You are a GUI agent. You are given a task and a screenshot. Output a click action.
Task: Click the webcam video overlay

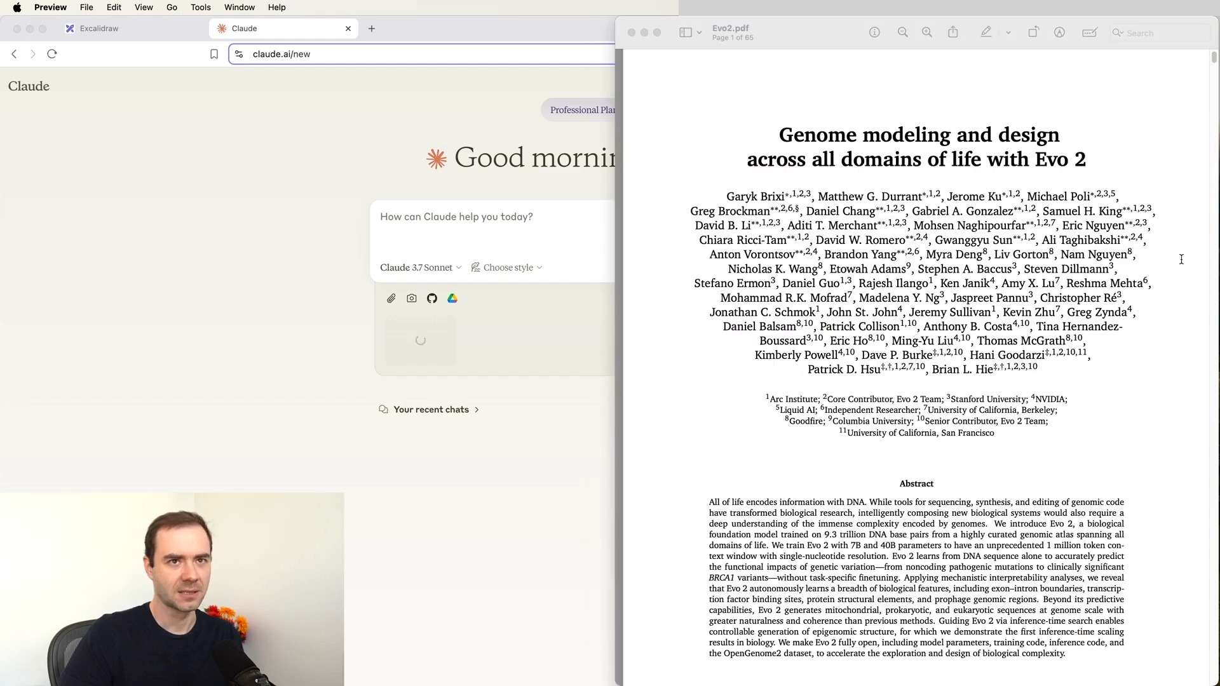point(172,589)
